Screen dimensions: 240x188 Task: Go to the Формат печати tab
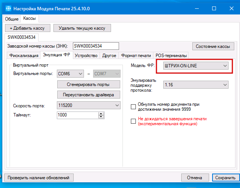(136, 56)
